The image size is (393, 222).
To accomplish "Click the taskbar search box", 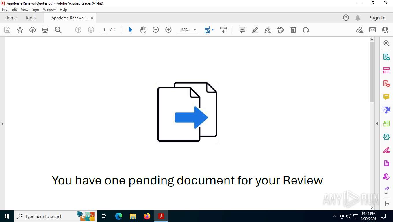I will click(55, 216).
